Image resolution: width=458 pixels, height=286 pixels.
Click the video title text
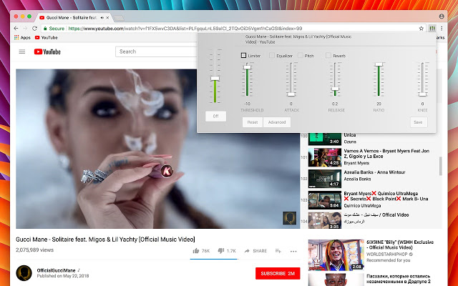[105, 240]
